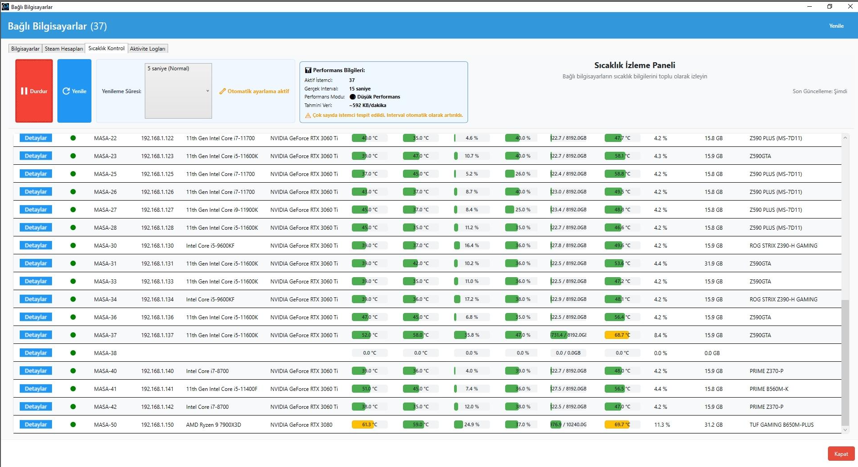Click the blue Yenile refresh button
858x467 pixels.
coord(74,91)
